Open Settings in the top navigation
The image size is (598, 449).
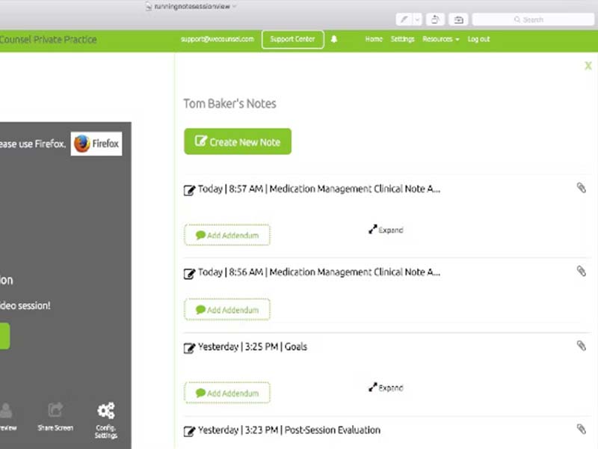click(x=402, y=39)
